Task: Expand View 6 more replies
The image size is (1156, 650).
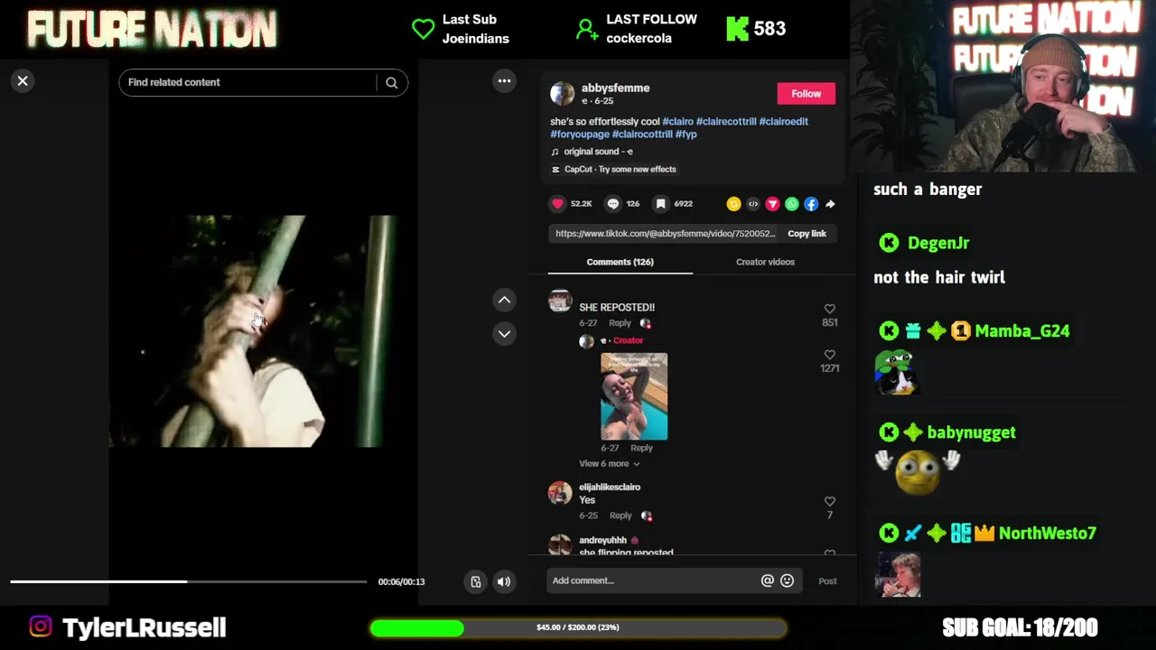Action: pos(610,464)
